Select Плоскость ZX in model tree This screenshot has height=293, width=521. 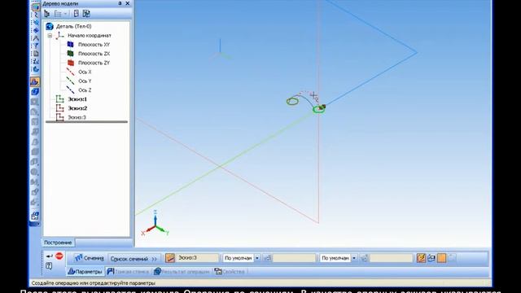click(94, 54)
